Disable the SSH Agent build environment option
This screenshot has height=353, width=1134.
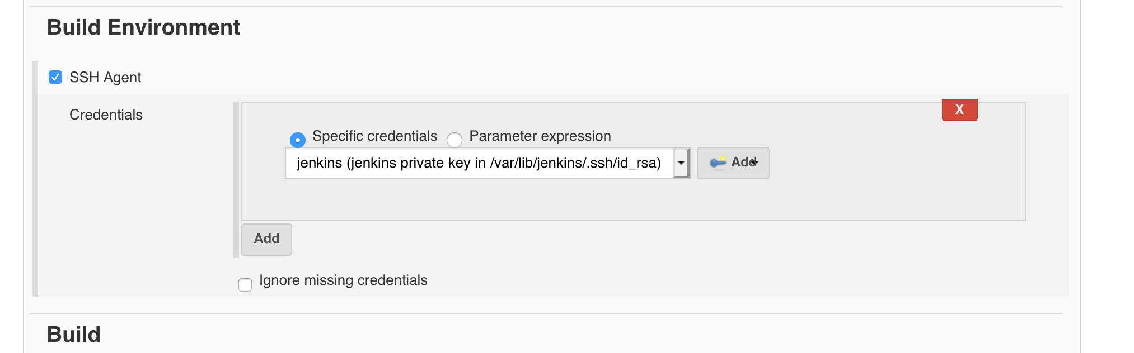tap(55, 77)
